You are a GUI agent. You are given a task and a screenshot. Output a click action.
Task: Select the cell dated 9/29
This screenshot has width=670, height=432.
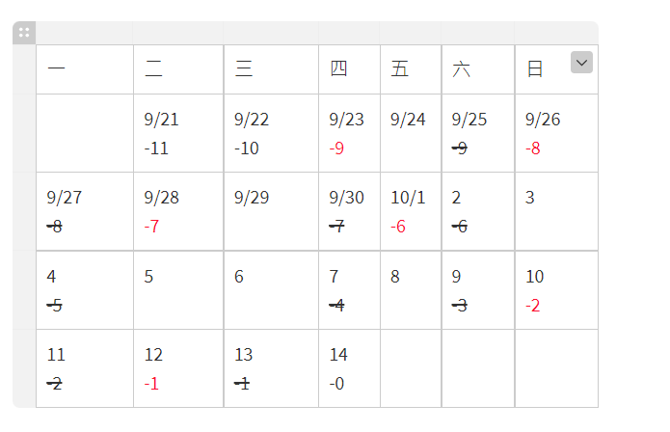[x=271, y=211]
